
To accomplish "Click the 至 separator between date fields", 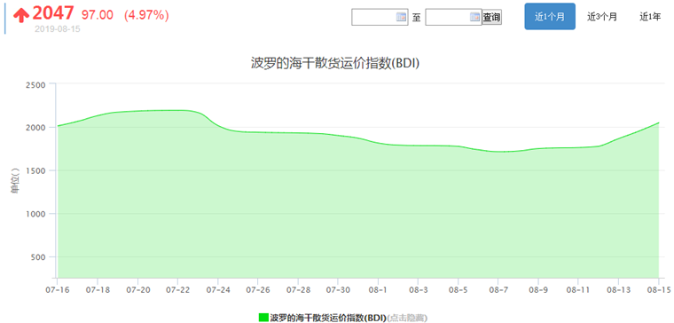I will 416,18.
